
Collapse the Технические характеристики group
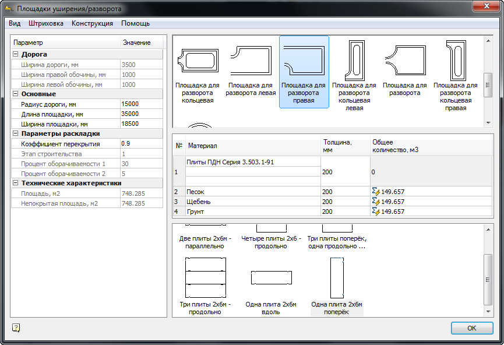tap(15, 182)
